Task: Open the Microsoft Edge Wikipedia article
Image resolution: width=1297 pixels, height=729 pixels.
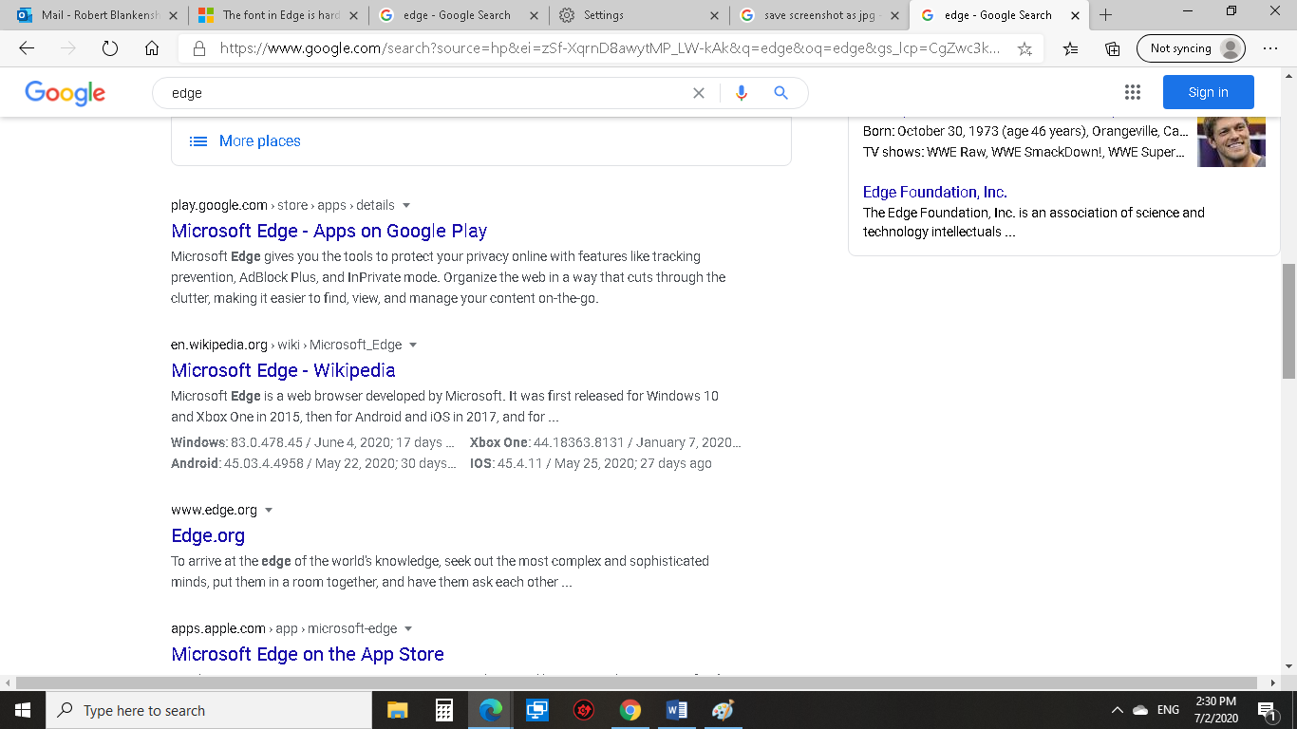Action: tap(283, 370)
